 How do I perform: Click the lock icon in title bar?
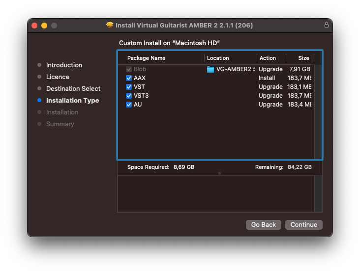click(x=326, y=25)
